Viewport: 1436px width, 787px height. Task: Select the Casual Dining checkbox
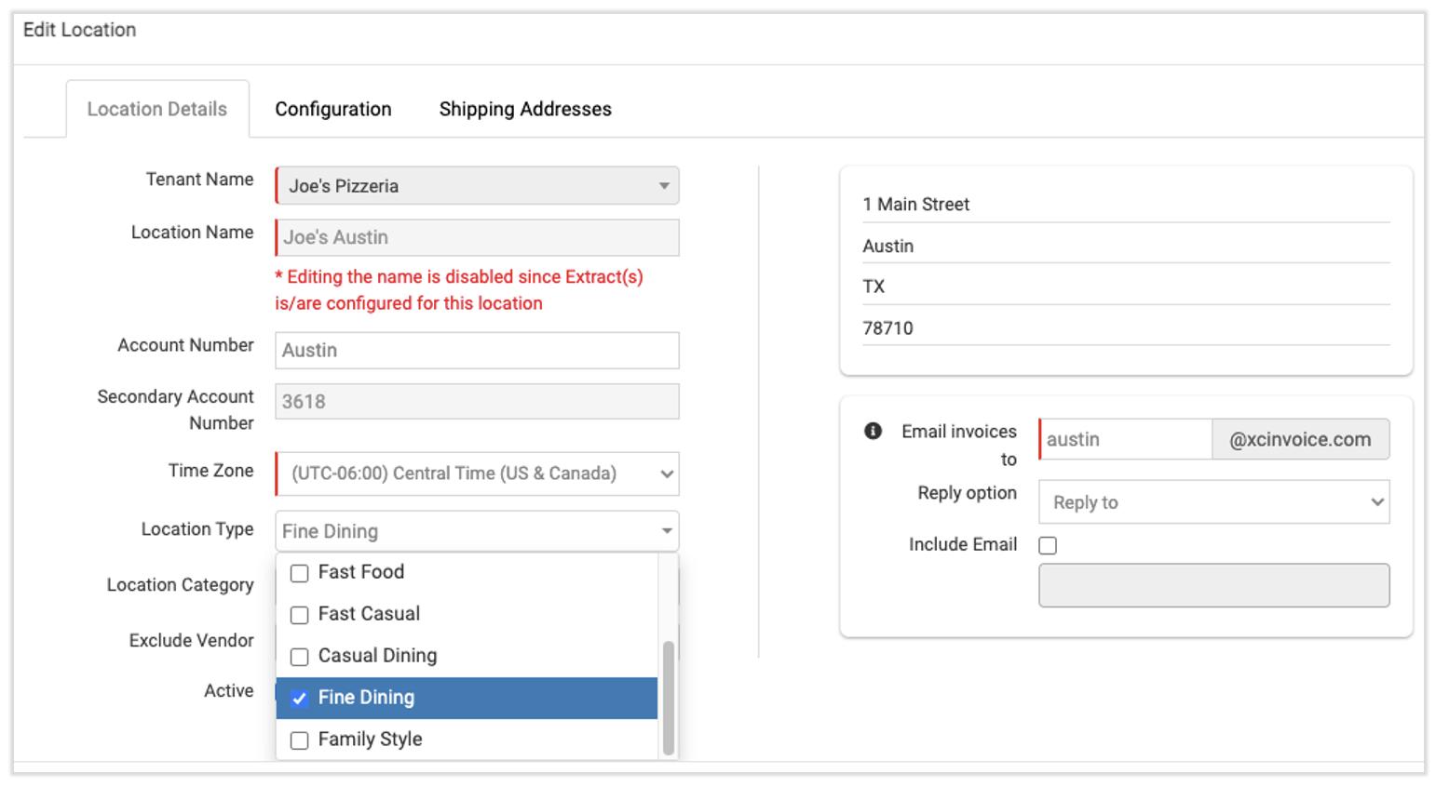click(x=299, y=657)
